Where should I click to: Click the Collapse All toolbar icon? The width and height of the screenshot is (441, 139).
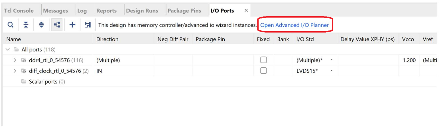pos(26,25)
